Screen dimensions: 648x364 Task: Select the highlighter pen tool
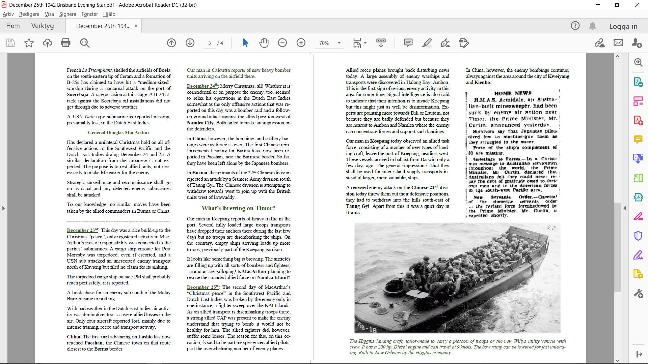427,43
